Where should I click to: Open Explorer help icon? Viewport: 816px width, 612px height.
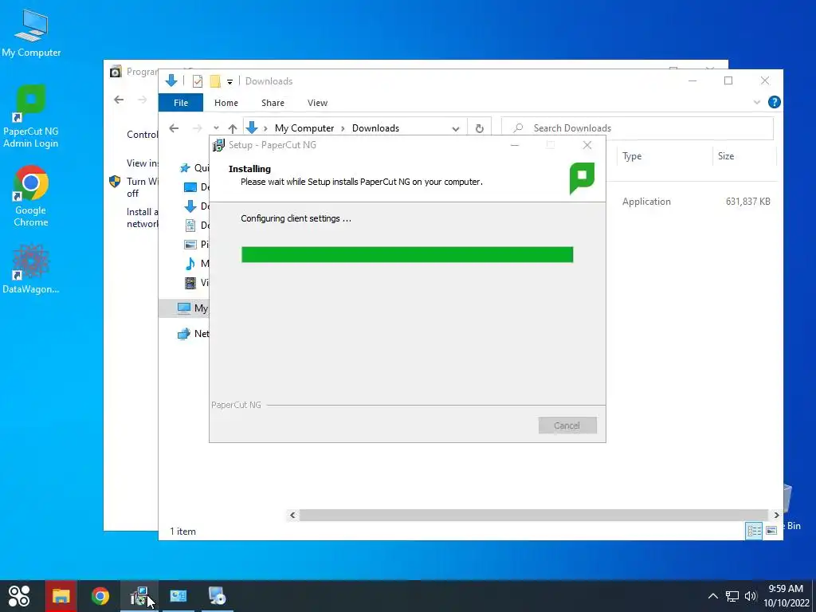[774, 102]
